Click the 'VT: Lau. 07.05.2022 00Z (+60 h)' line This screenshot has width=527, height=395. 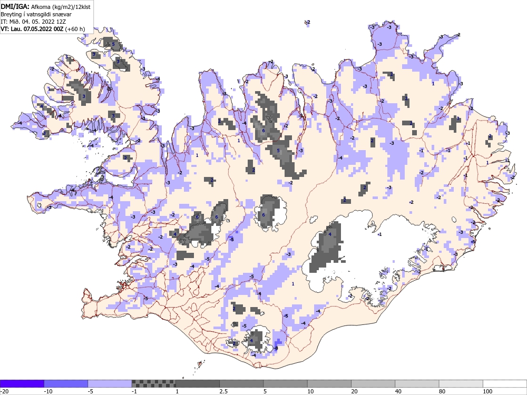tap(43, 29)
